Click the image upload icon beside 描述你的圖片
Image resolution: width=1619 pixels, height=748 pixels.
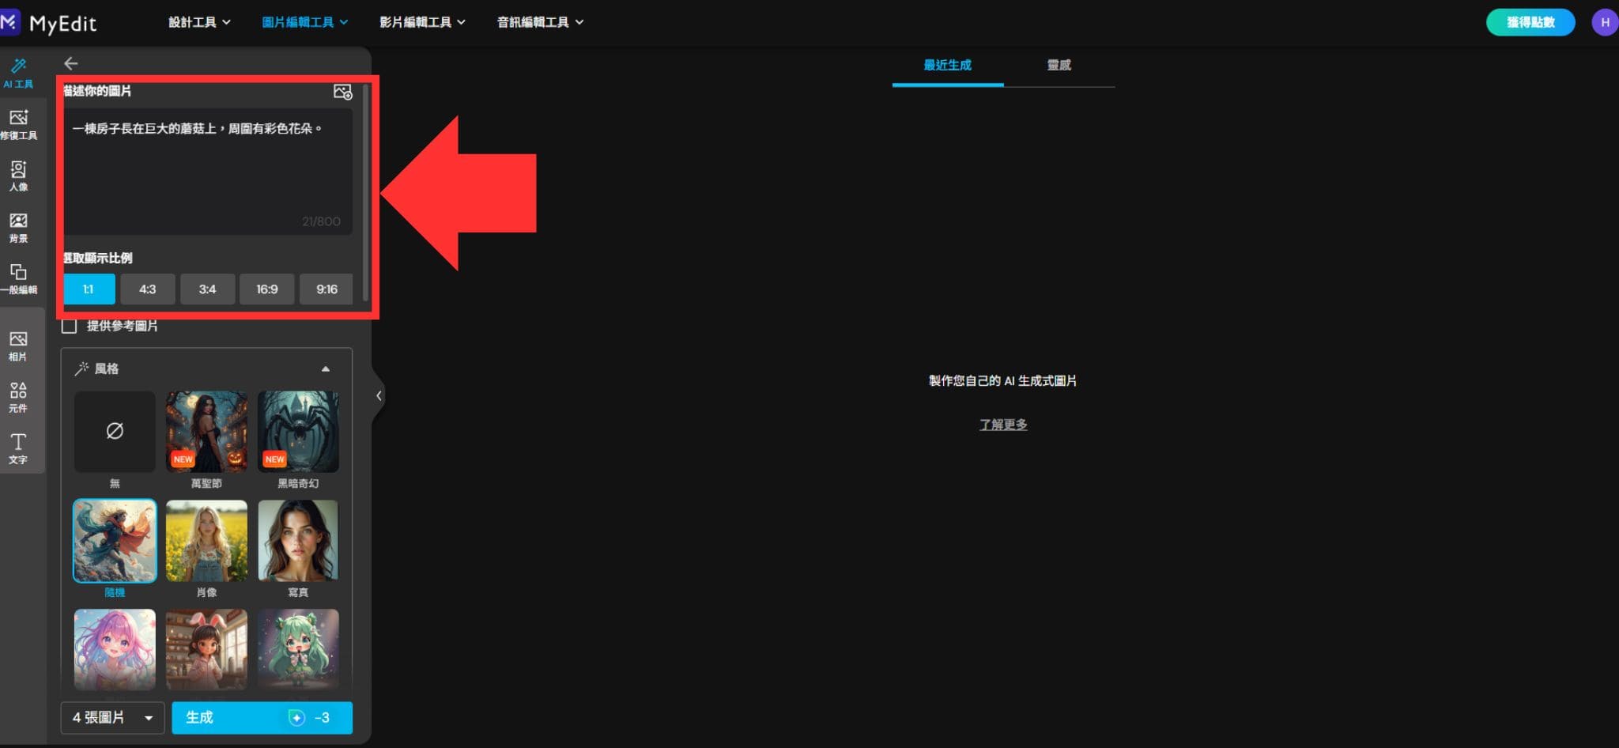click(342, 92)
